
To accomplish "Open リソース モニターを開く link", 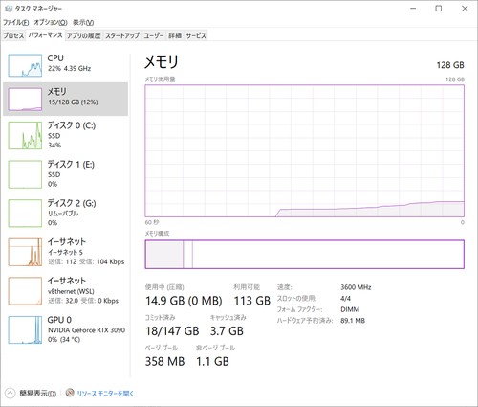I will click(x=105, y=394).
